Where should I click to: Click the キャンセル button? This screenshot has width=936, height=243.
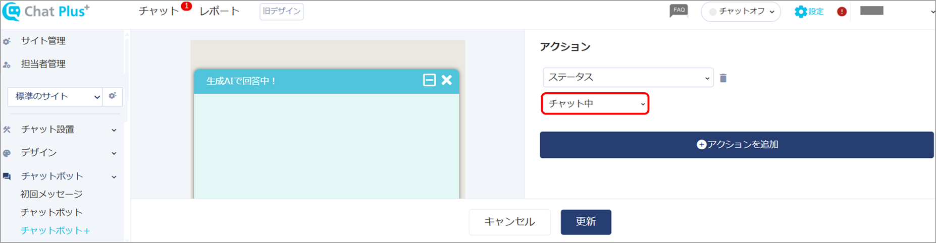click(x=509, y=222)
